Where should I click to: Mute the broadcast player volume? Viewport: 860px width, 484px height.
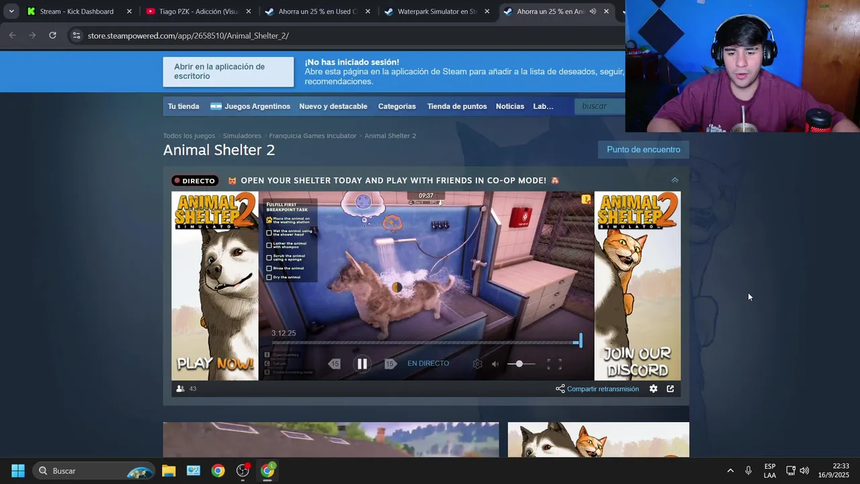pos(495,364)
